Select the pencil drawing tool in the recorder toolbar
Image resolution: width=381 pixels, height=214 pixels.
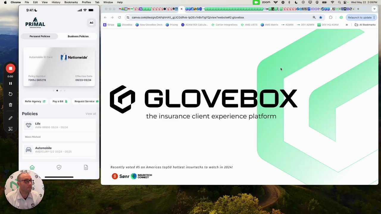10,118
